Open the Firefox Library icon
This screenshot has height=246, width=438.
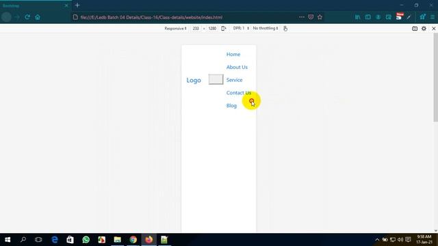click(357, 17)
